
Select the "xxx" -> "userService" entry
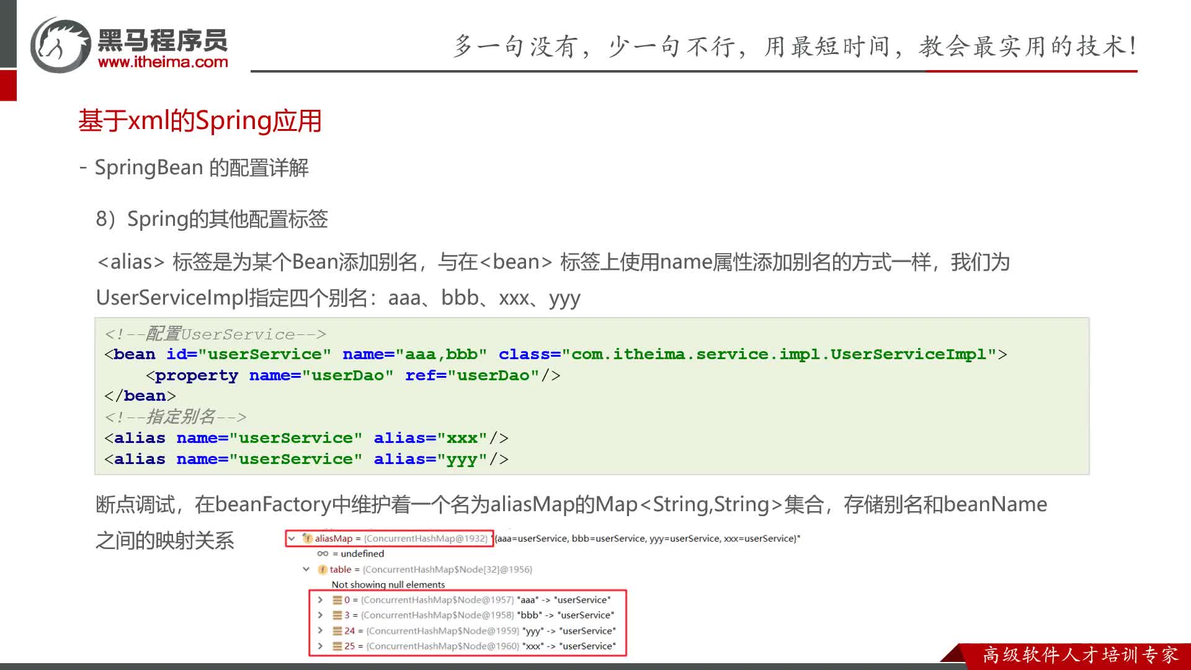[x=475, y=646]
